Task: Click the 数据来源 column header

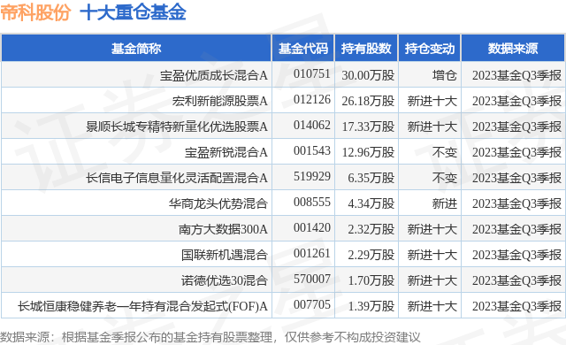Action: [x=513, y=49]
